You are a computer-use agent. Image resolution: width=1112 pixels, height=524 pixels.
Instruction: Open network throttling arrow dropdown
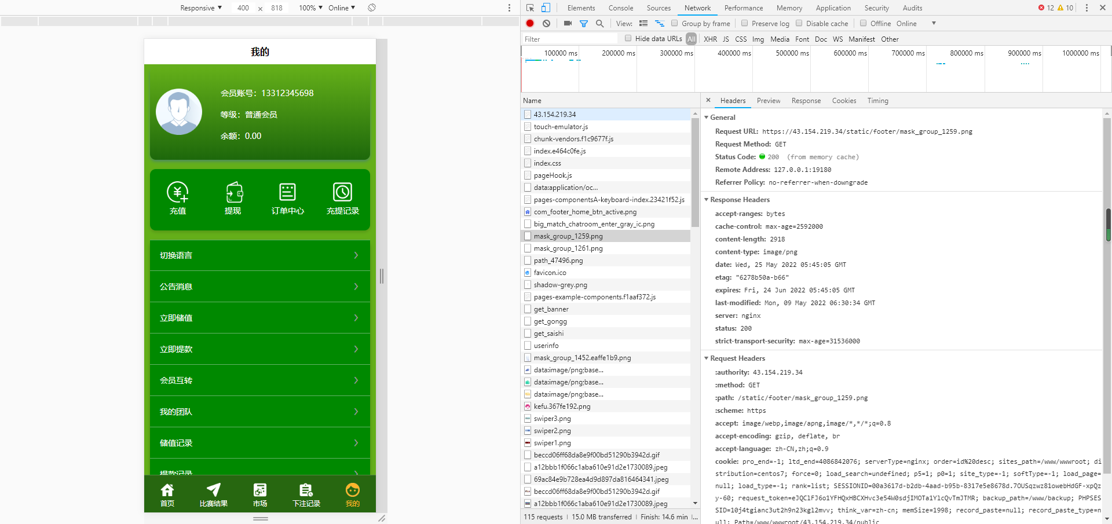click(x=934, y=23)
